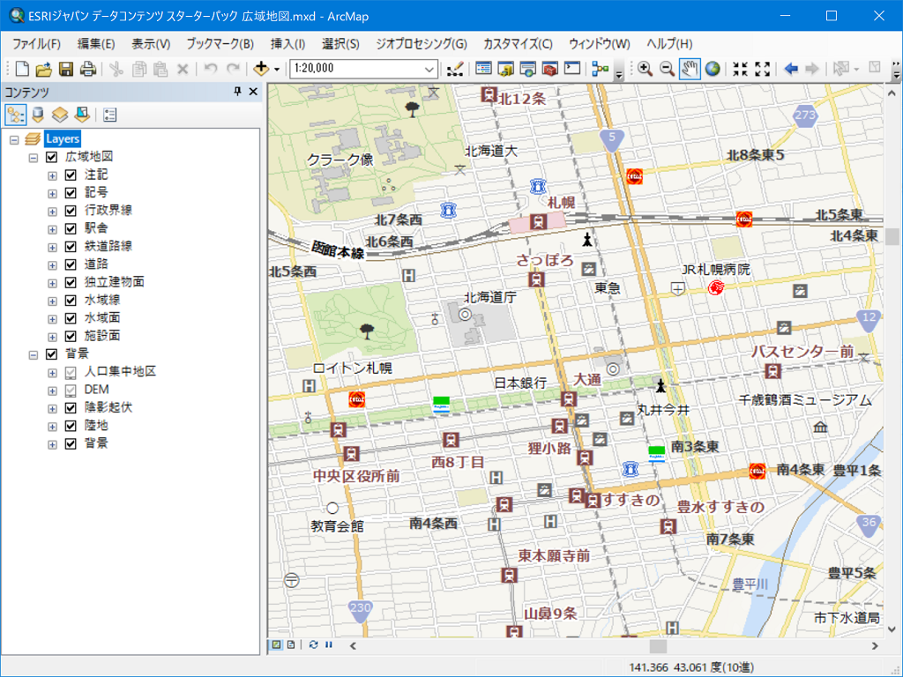Screen dimensions: 903x677
Task: Select the Zoom Out tool
Action: [x=667, y=69]
